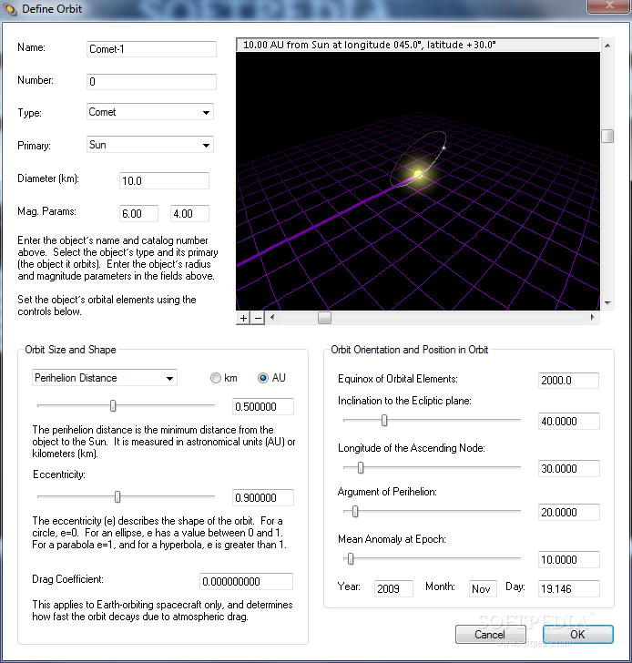Click the Ascending Node value field 30.0000
632x663 pixels.
pos(568,468)
